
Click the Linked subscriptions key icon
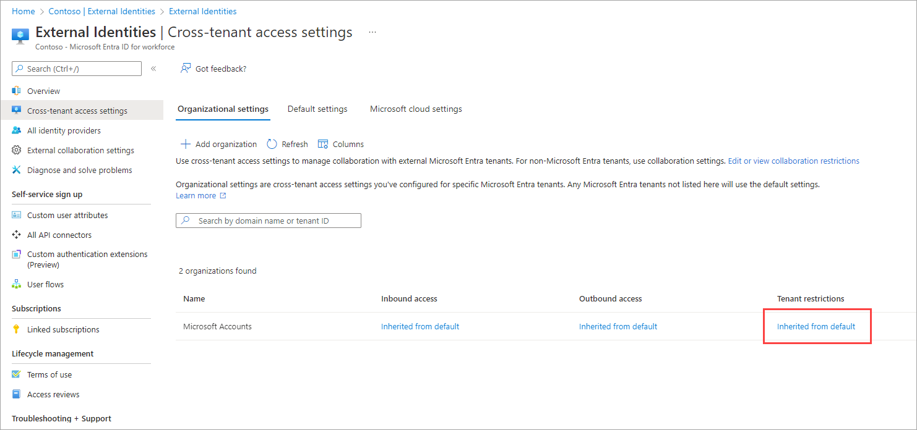[17, 329]
